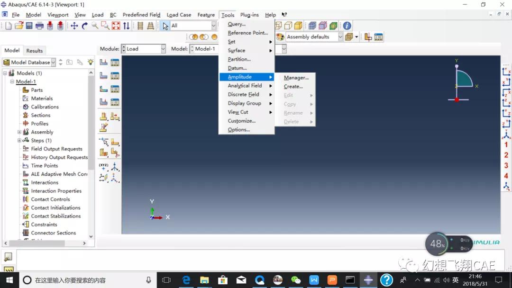512x288 pixels.
Task: Save the model with the floppy disk icon
Action: pyautogui.click(x=29, y=26)
